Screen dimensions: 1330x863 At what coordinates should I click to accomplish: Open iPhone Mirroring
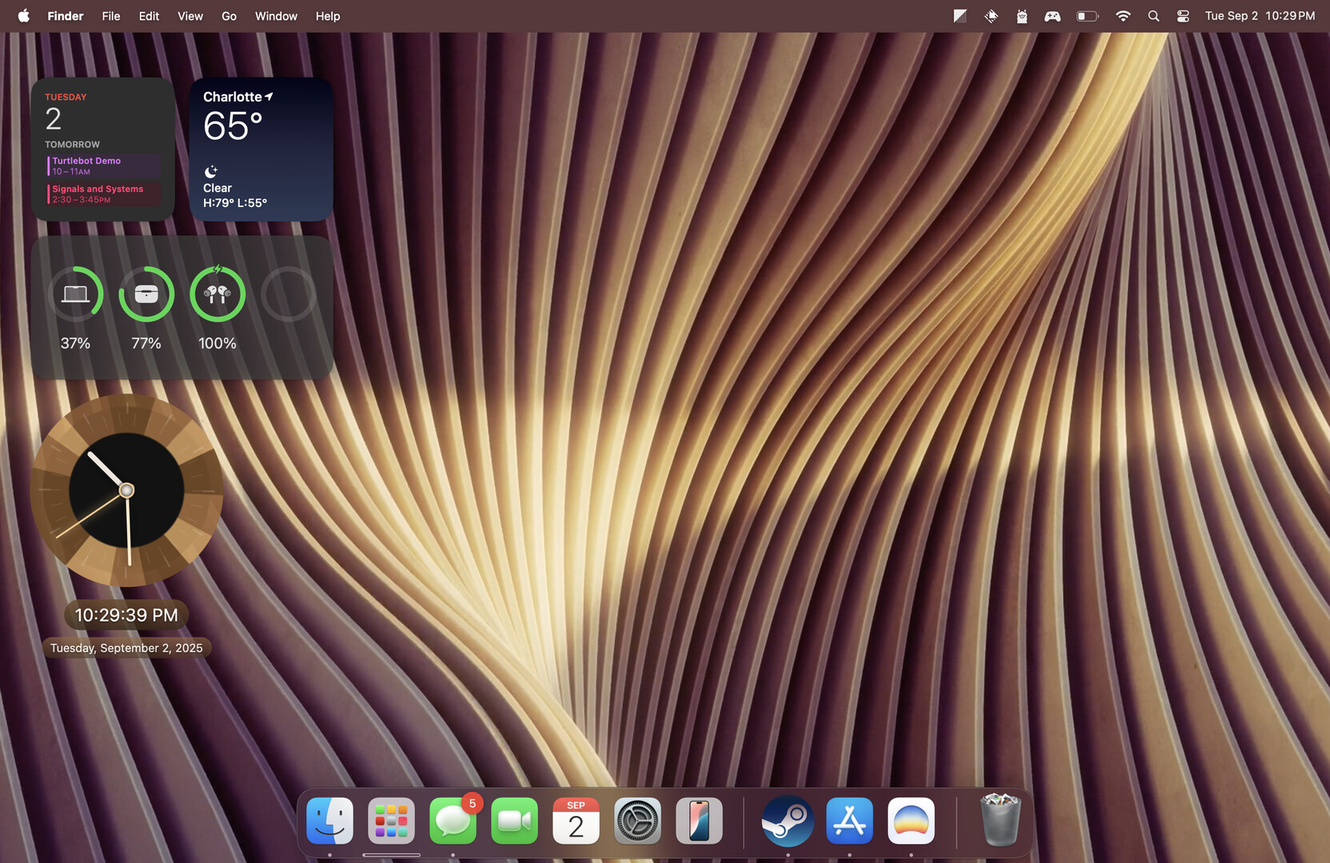(699, 821)
